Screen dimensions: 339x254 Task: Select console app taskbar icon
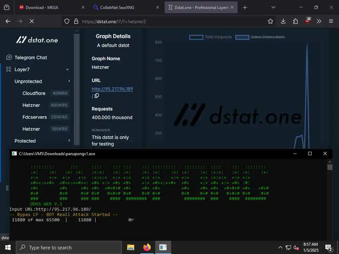coord(163,247)
